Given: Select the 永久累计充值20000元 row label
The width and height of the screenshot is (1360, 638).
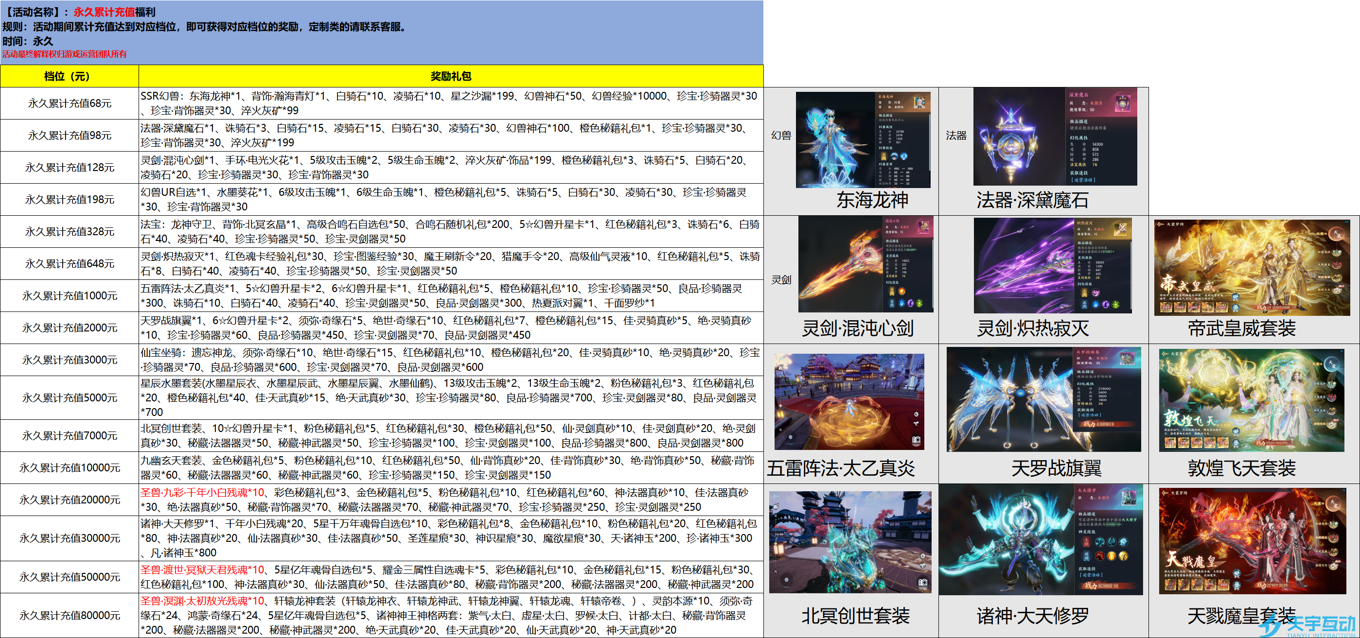Looking at the screenshot, I should 69,500.
